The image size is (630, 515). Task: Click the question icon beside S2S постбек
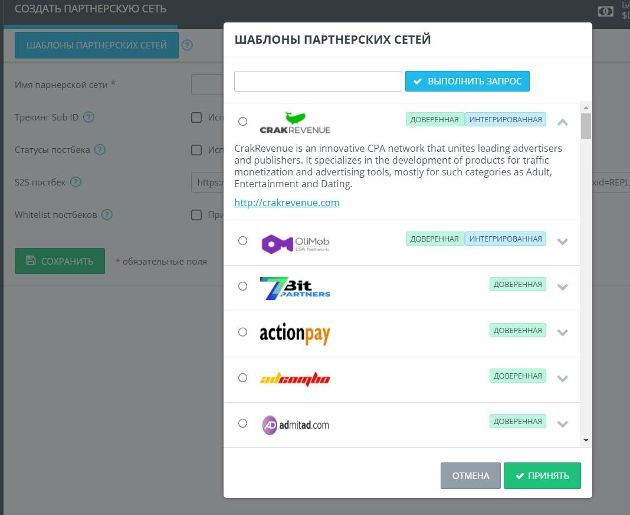(76, 182)
